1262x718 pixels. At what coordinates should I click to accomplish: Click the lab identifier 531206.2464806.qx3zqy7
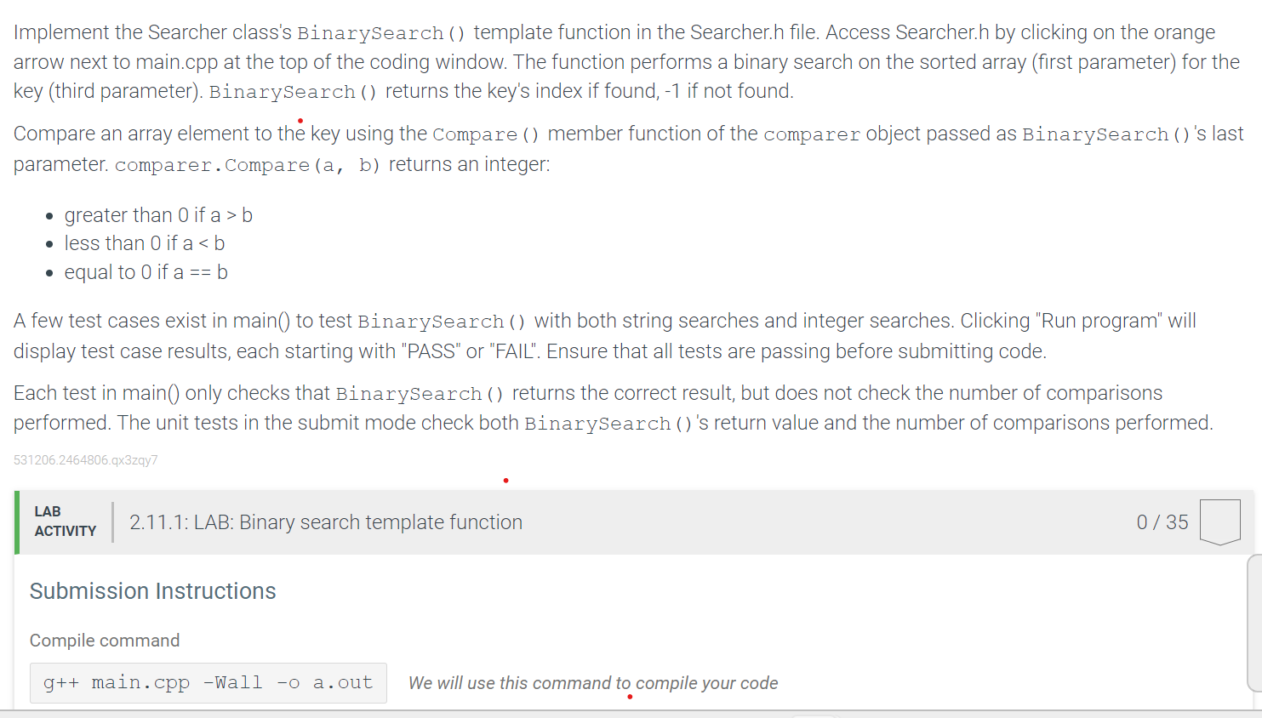[x=85, y=460]
